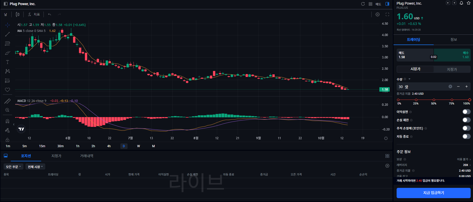Select the crosshair cursor tool

click(x=7, y=25)
